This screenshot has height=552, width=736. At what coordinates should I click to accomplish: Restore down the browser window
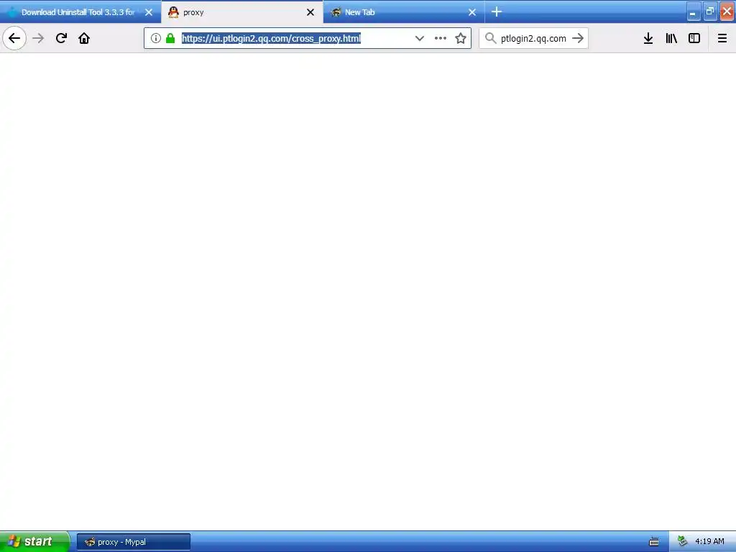tap(709, 11)
